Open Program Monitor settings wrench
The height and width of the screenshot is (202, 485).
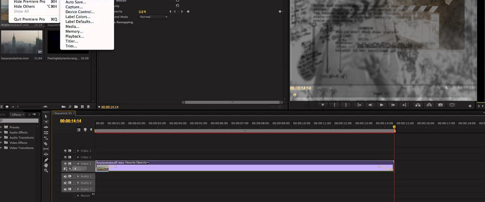pos(447,88)
